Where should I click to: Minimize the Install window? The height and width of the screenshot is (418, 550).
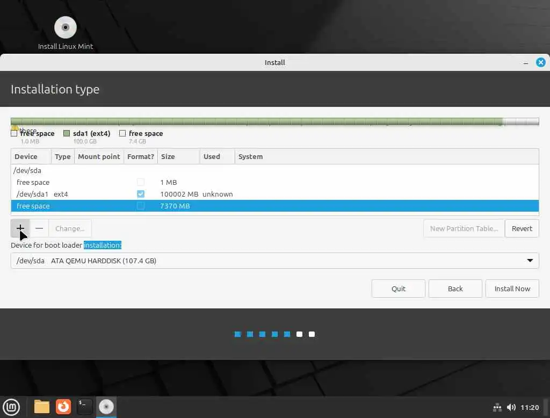point(525,63)
